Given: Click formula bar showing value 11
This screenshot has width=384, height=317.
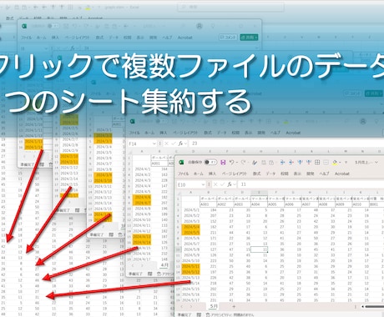Looking at the screenshot, I should click(311, 184).
